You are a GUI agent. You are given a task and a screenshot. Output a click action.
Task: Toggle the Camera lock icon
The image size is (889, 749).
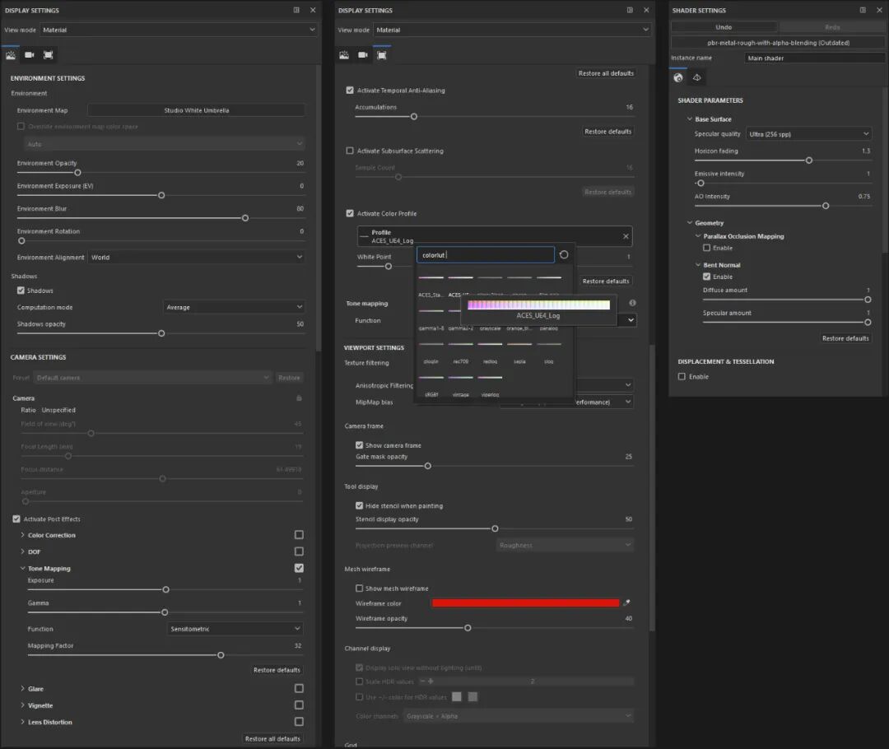click(299, 398)
